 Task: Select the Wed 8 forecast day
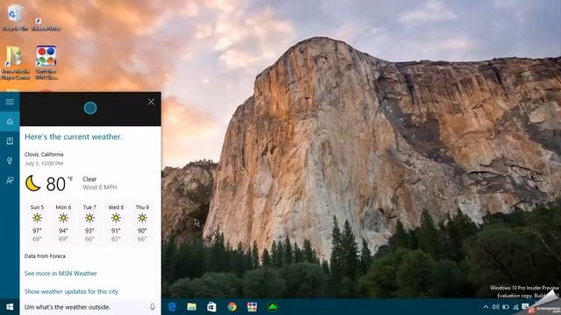tap(116, 223)
